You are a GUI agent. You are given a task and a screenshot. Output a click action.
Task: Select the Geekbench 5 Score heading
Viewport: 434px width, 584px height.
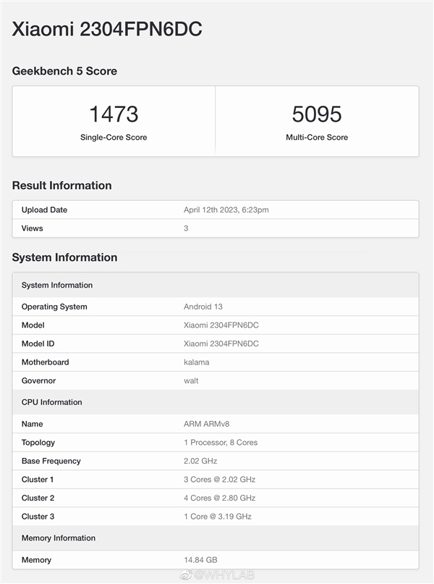click(64, 71)
